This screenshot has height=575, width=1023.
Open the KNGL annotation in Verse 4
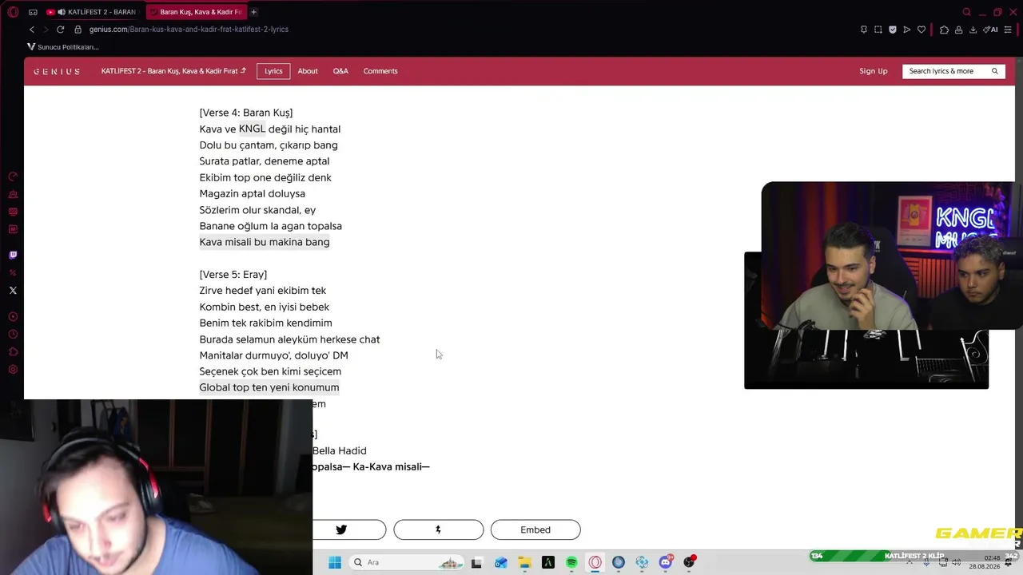click(x=252, y=129)
